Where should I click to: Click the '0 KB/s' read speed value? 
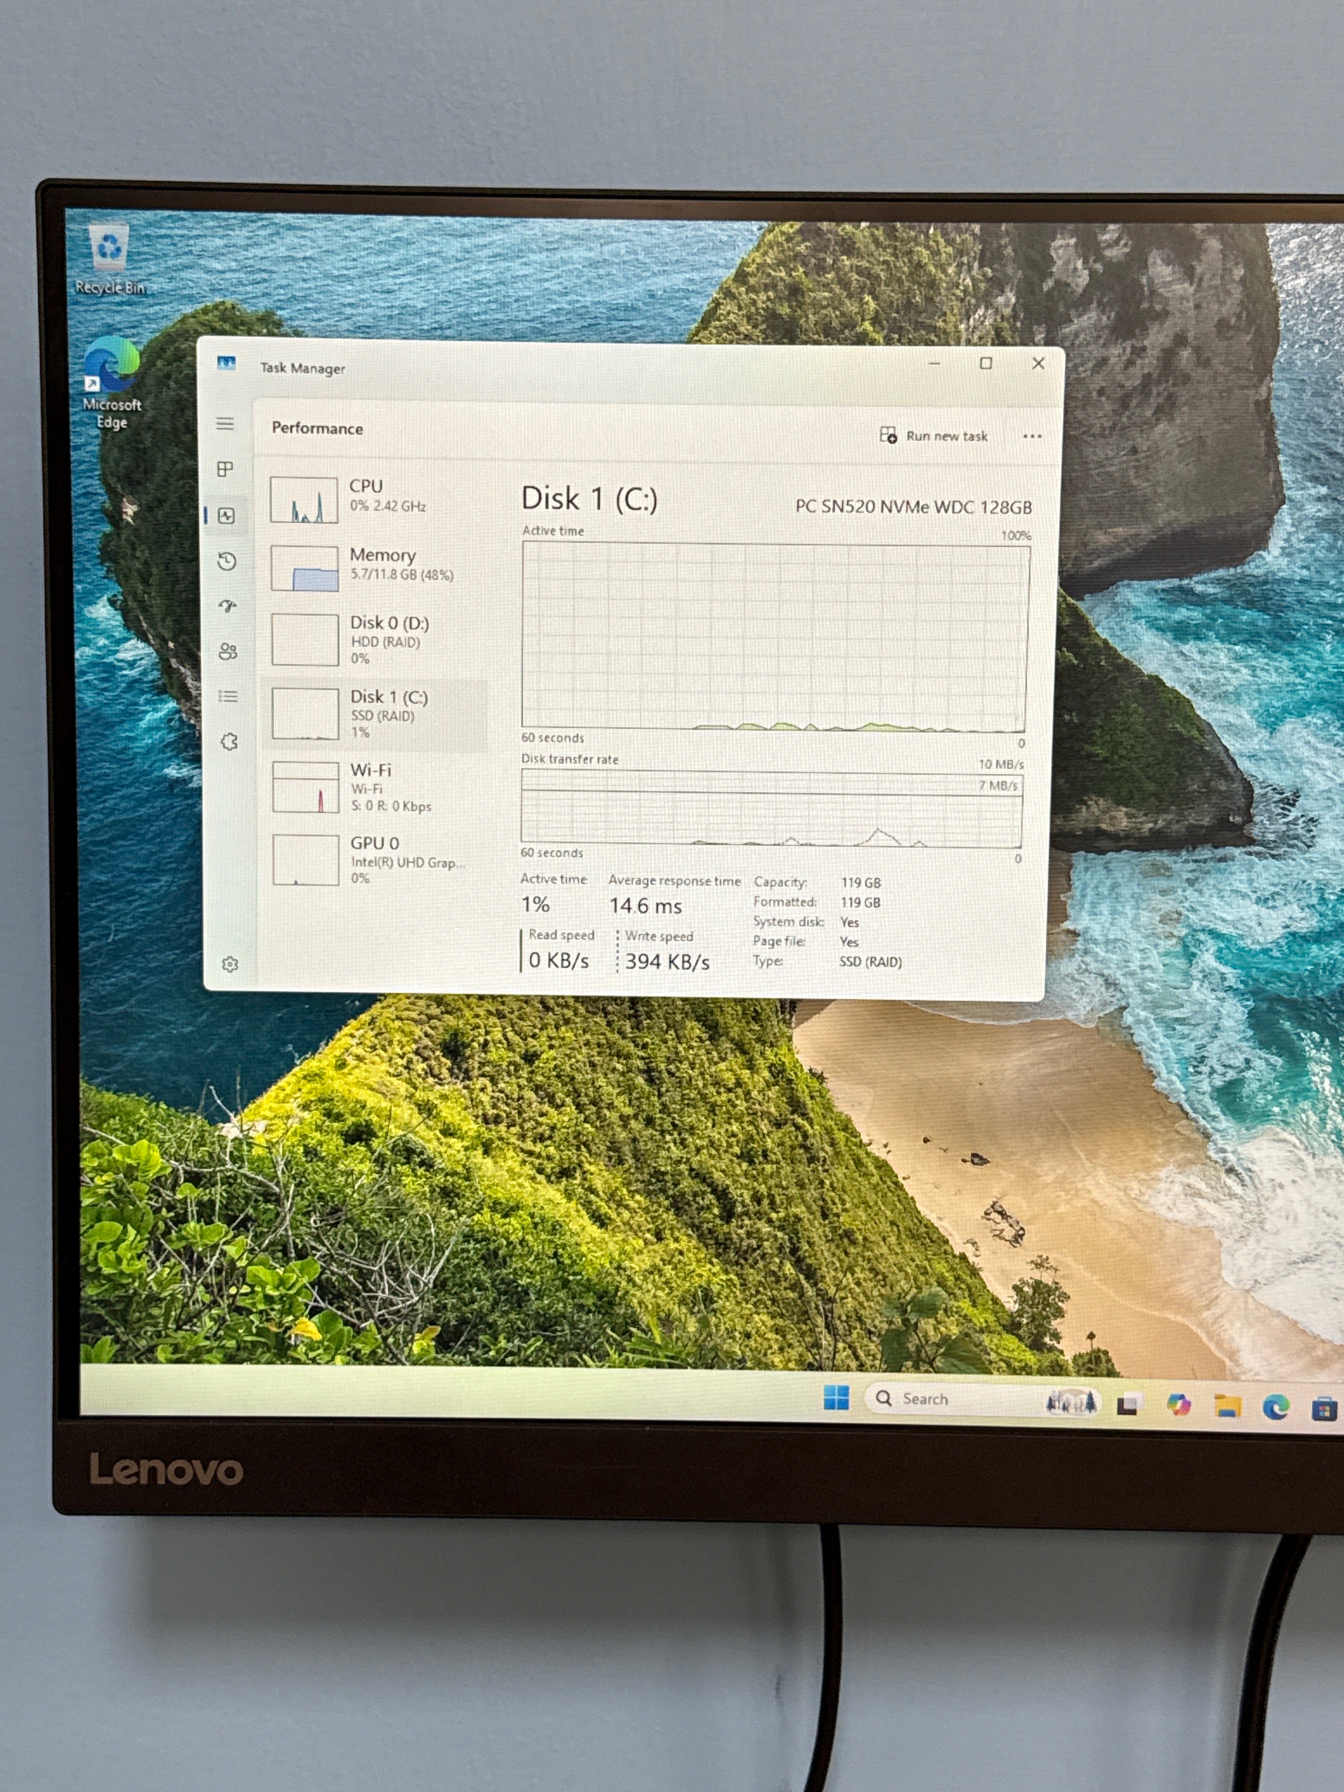(x=558, y=960)
